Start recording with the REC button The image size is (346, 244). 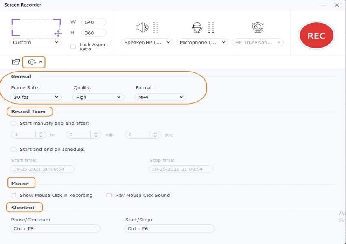[x=316, y=35]
